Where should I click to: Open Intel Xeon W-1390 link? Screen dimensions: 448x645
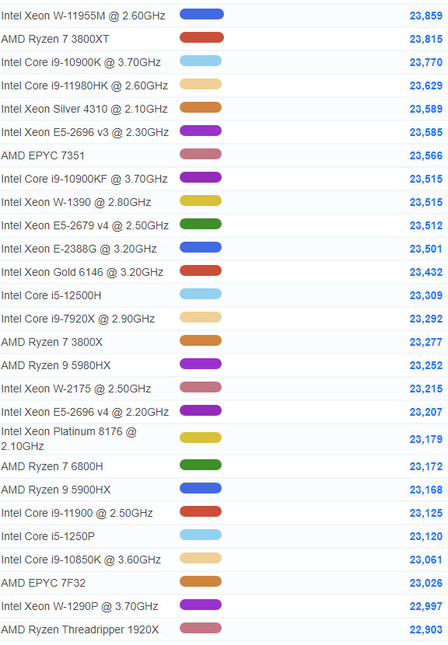click(76, 202)
